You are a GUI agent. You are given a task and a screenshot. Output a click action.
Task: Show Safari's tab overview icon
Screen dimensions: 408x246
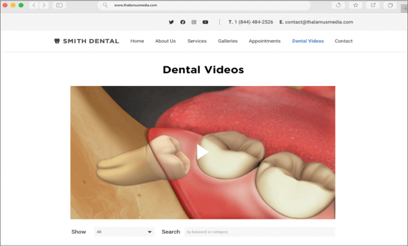390,5
